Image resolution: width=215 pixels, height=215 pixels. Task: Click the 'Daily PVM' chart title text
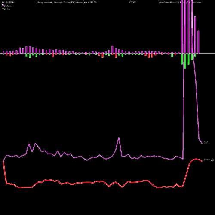coord(8,3)
